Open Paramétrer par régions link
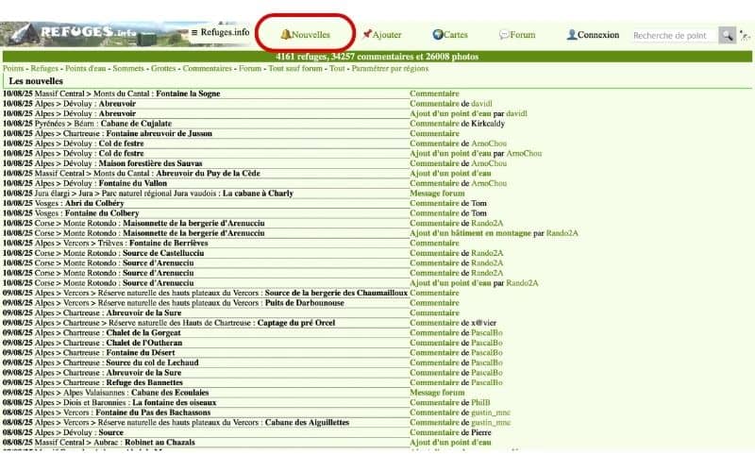 (390, 69)
